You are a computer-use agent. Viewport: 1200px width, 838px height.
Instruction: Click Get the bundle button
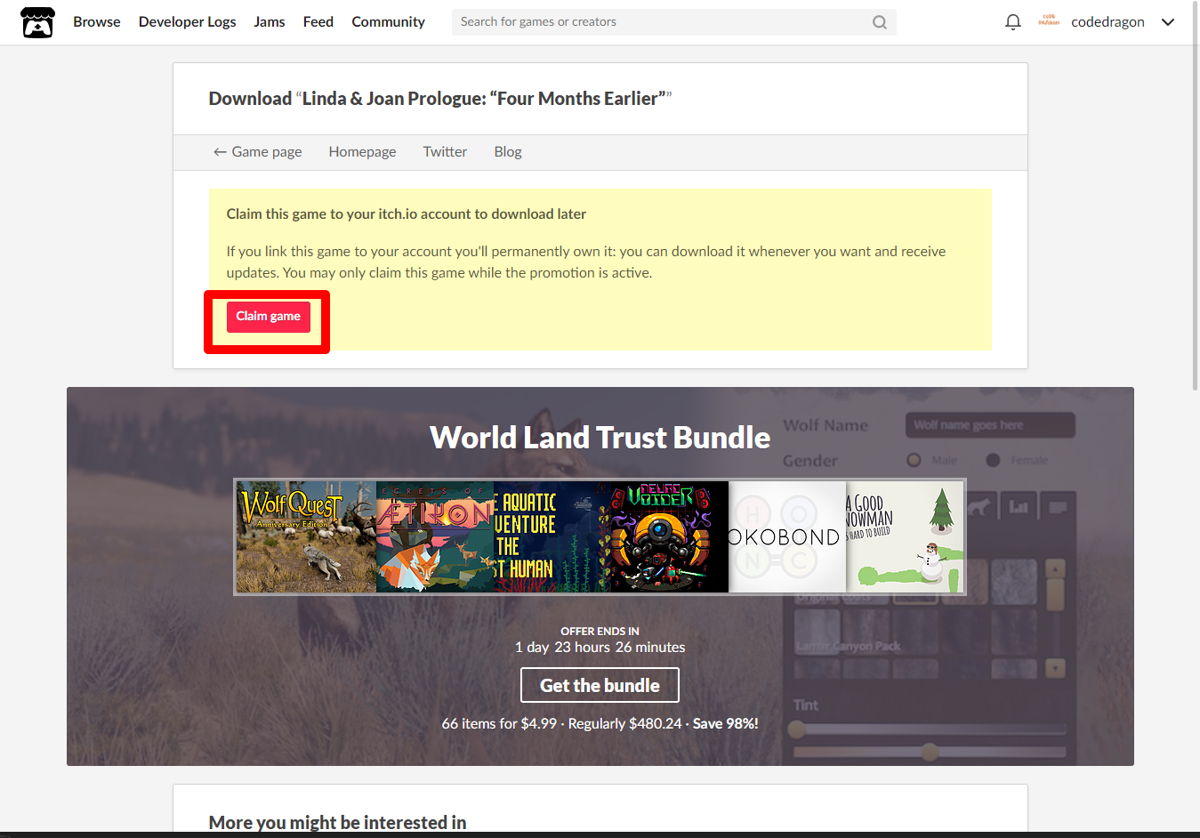click(600, 685)
